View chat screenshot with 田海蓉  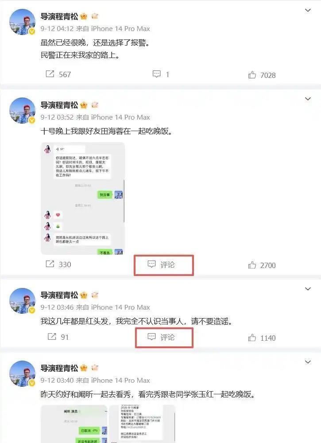pyautogui.click(x=83, y=198)
